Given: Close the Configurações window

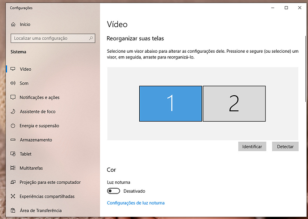Looking at the screenshot, I should click(300, 8).
